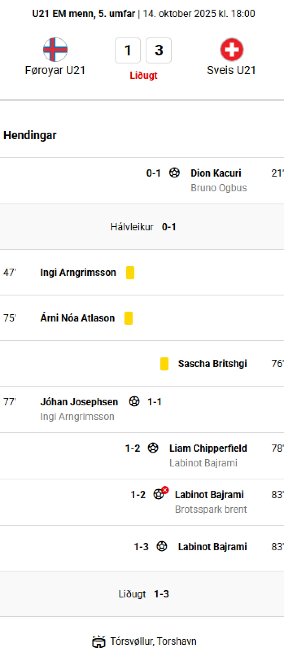Click Árni Nóa Atlason's yellow card icon
Viewport: 284px width, 652px height.
[x=129, y=318]
